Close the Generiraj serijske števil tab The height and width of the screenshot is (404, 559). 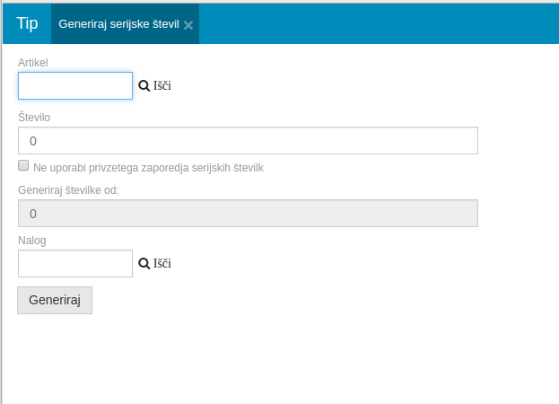(x=188, y=25)
